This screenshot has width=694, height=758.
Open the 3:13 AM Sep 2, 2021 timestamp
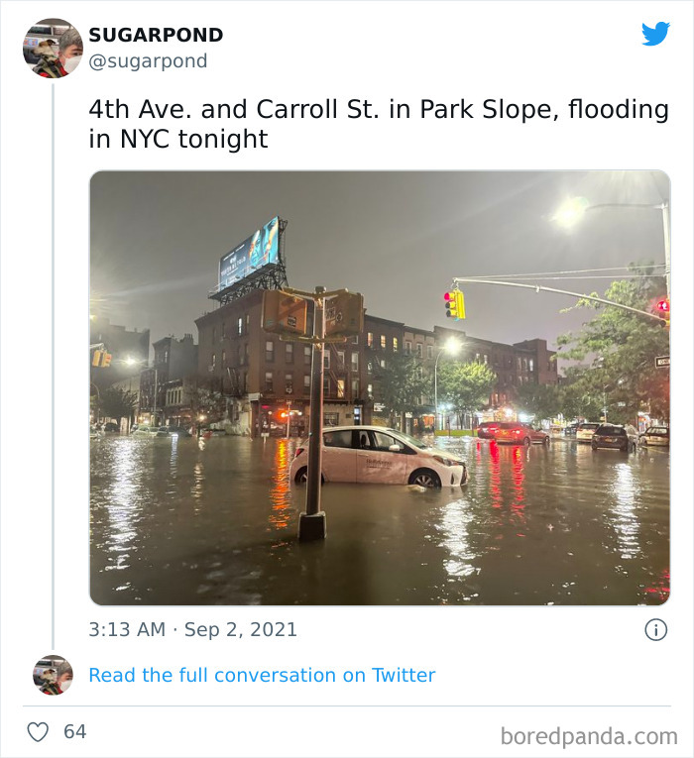(192, 629)
